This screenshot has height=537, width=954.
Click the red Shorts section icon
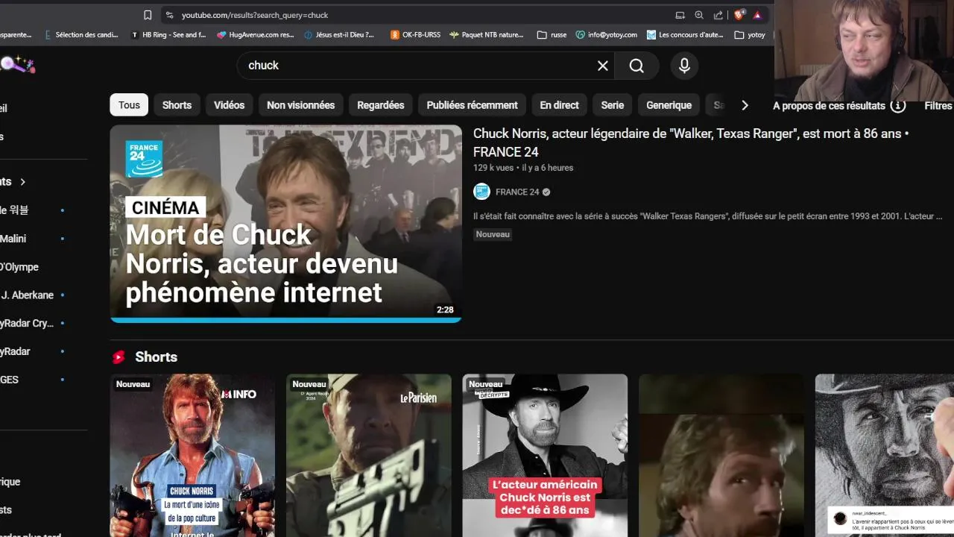pyautogui.click(x=119, y=357)
